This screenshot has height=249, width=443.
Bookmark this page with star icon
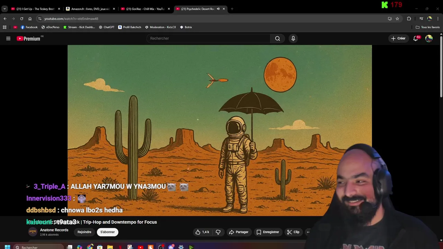[x=397, y=19]
